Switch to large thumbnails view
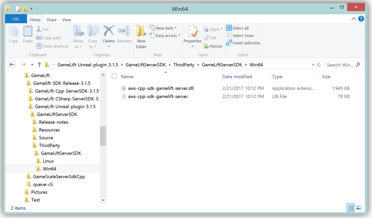Screen dimensions: 372x218 click(359, 208)
